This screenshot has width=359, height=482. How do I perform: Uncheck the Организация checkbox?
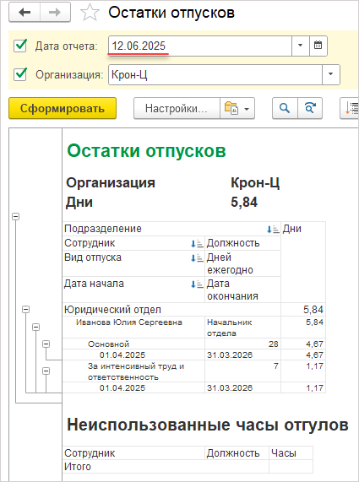[20, 74]
